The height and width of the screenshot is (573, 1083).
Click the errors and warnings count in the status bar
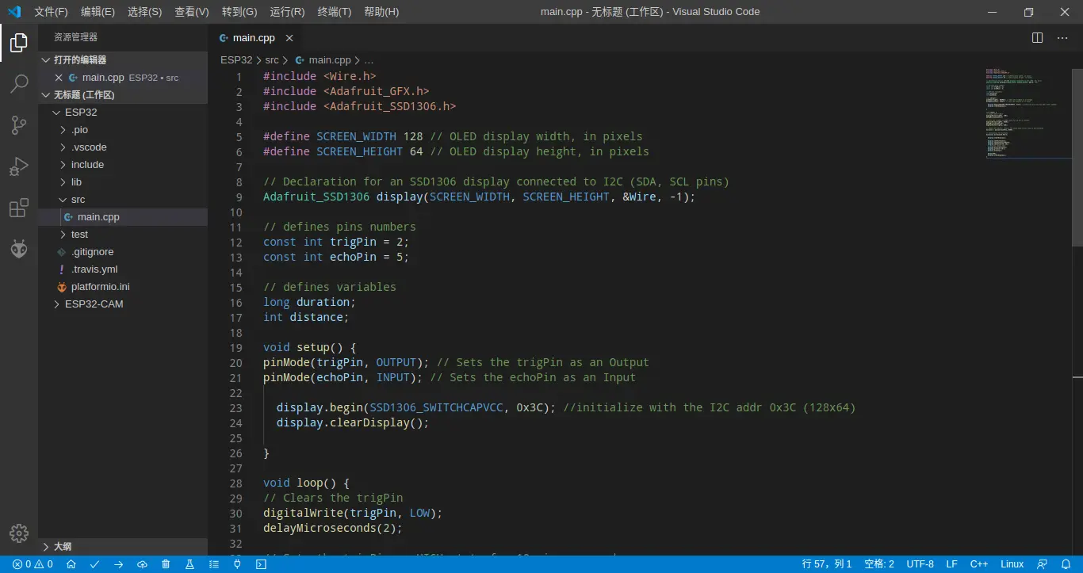33,564
